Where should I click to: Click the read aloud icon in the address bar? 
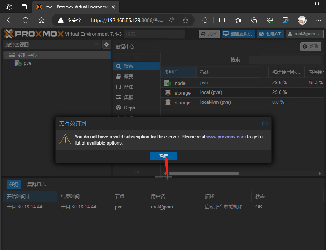[171, 20]
